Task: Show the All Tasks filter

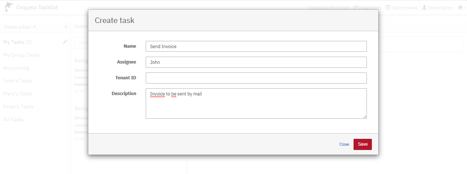Action: click(x=13, y=119)
